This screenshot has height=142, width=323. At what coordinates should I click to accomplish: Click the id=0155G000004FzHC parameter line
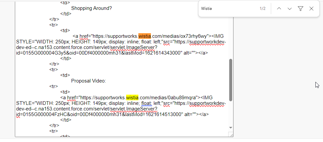[x=113, y=114]
